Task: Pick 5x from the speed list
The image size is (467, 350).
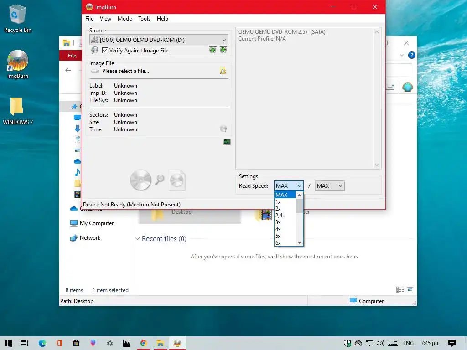Action: (285, 236)
